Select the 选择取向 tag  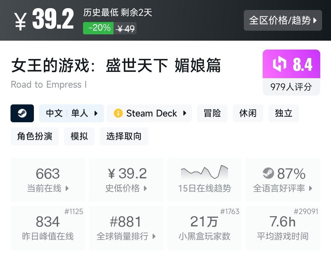[x=124, y=136]
